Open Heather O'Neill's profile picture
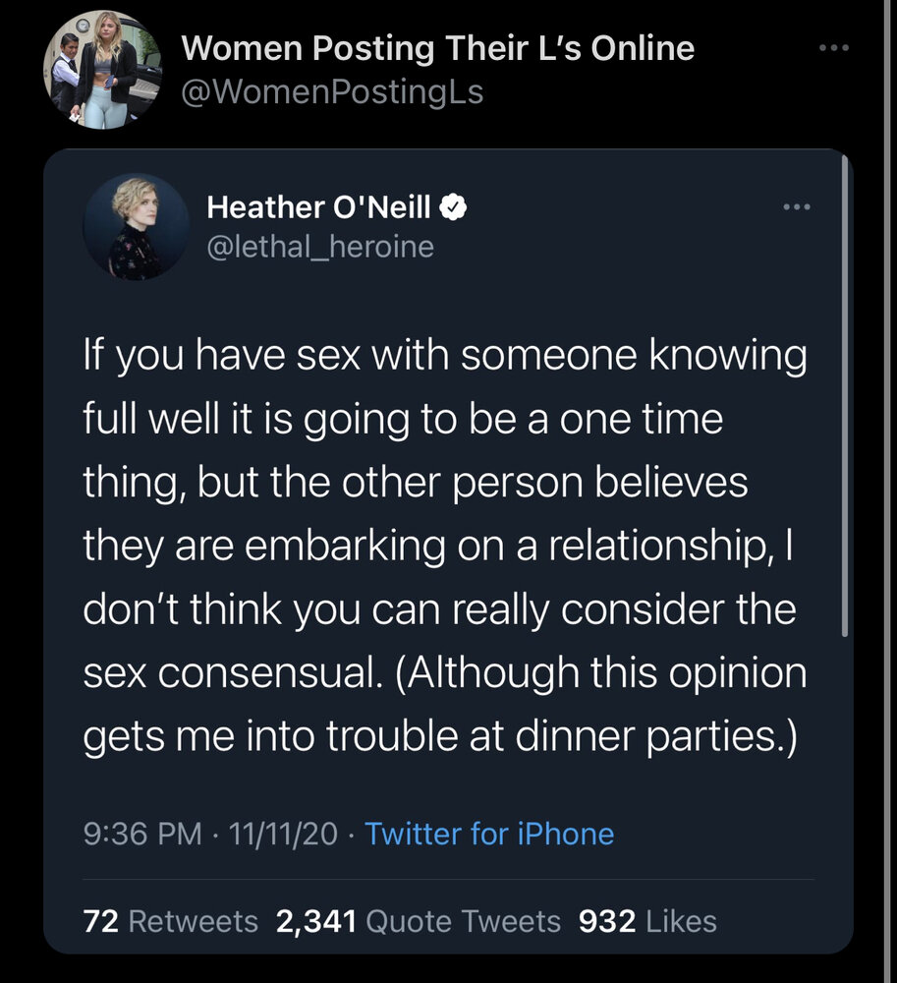This screenshot has width=897, height=983. point(136,226)
